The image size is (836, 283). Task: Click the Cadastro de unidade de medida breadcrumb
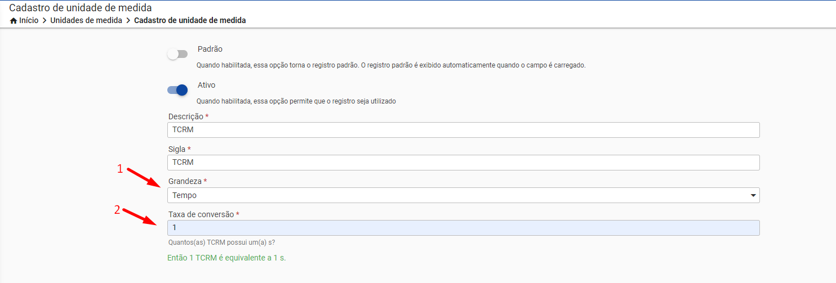click(x=190, y=20)
